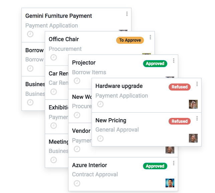Open options menu on New Pricing card
This screenshot has height=193, width=215.
pyautogui.click(x=197, y=118)
